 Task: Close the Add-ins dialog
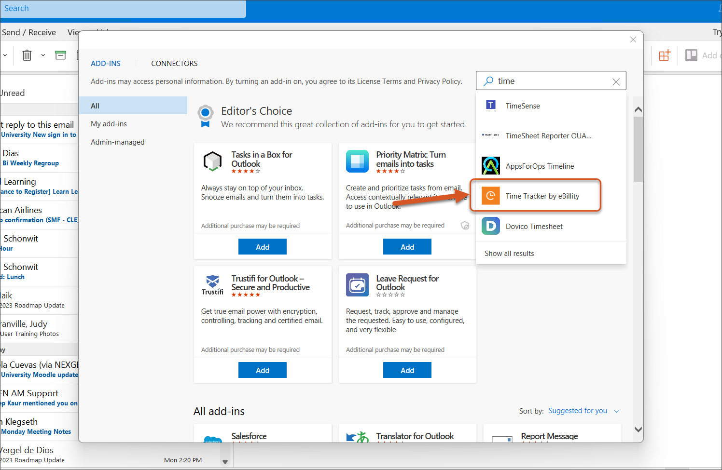633,40
